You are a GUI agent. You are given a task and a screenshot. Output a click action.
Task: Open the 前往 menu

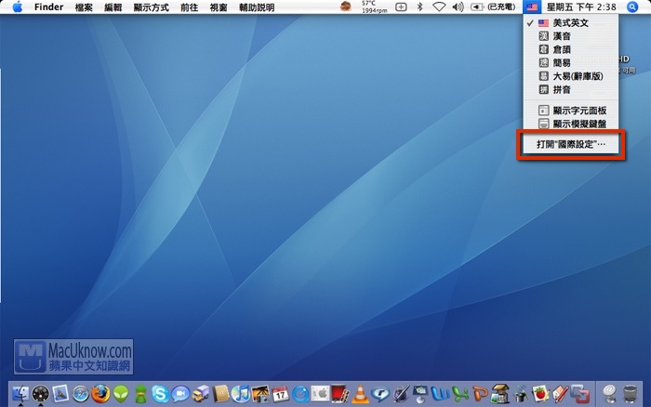(x=190, y=7)
